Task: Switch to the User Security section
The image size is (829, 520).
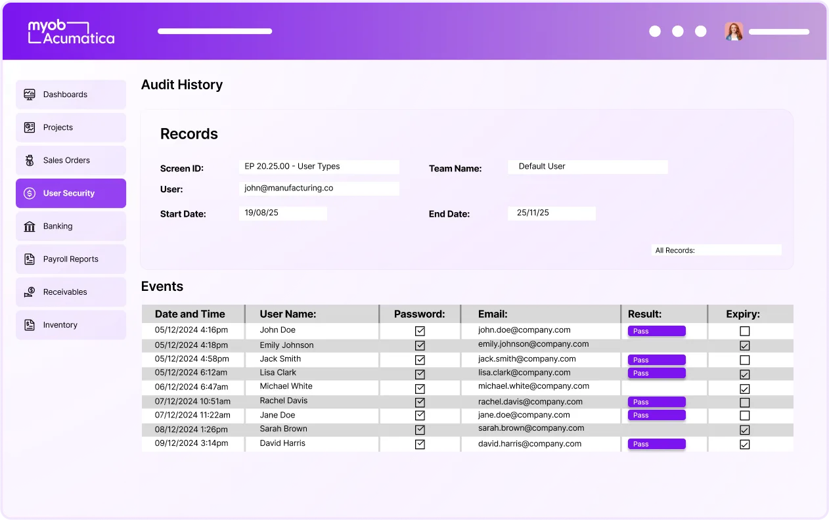Action: (70, 193)
